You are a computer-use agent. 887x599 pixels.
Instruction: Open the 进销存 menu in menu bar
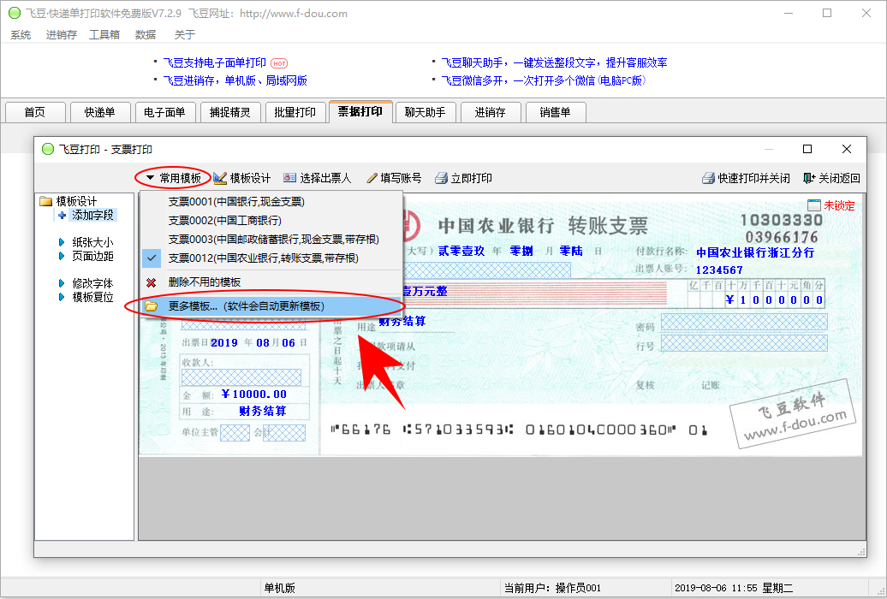[x=62, y=35]
